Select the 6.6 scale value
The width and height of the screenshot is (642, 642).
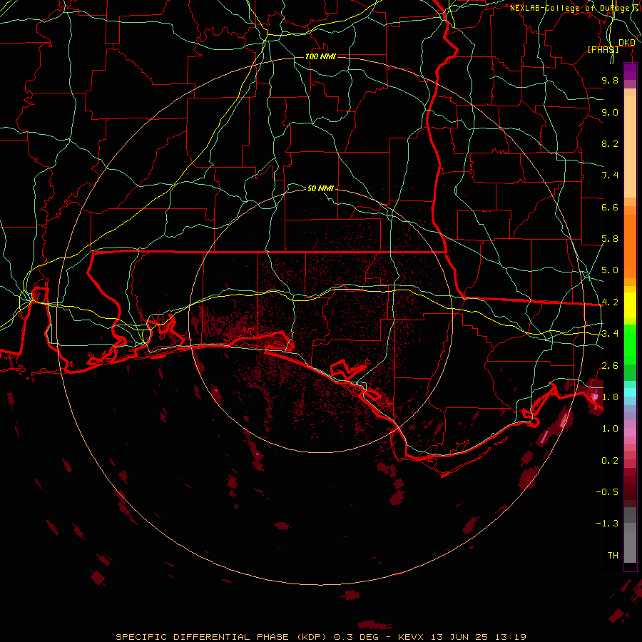pos(610,207)
